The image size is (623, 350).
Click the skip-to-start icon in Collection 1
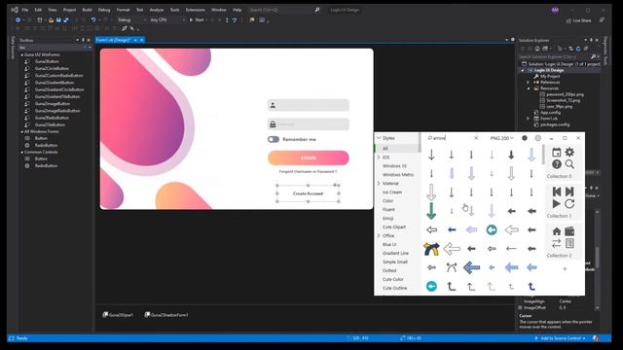pyautogui.click(x=556, y=192)
